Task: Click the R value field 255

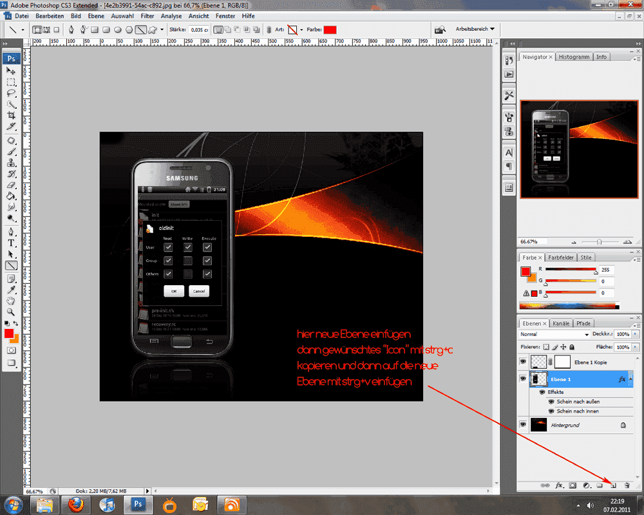Action: coord(606,270)
